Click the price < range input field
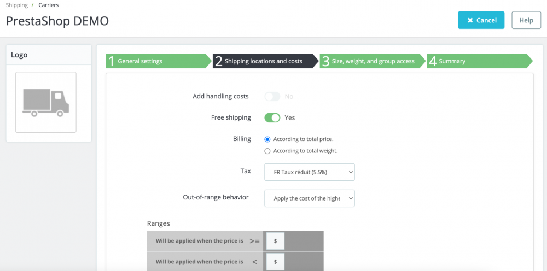The height and width of the screenshot is (271, 547). (275, 262)
